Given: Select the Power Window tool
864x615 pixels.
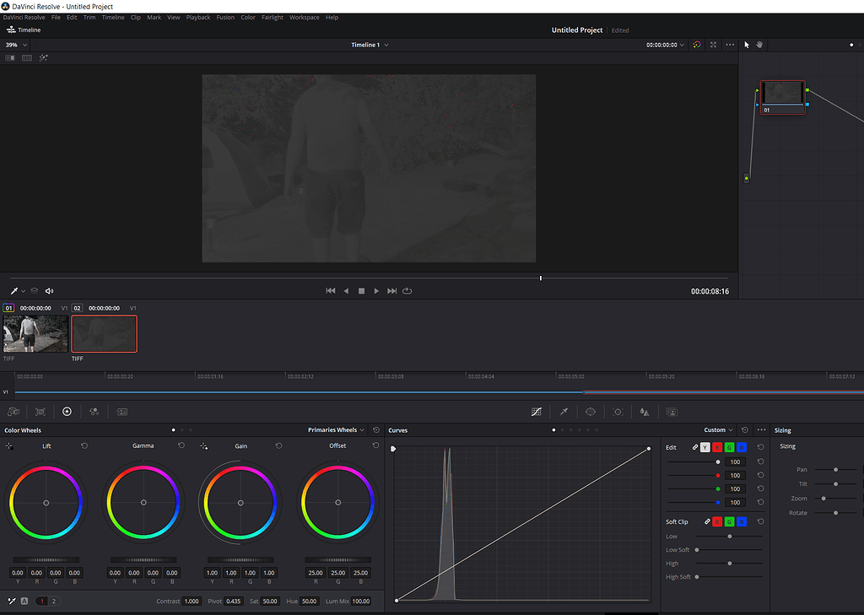Looking at the screenshot, I should [x=591, y=411].
